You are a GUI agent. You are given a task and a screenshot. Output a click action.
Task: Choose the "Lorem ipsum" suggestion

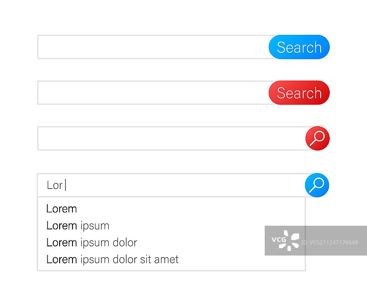78,226
